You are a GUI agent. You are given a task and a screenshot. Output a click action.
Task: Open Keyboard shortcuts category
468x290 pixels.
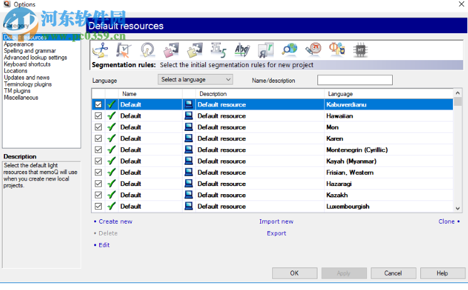[x=27, y=65]
